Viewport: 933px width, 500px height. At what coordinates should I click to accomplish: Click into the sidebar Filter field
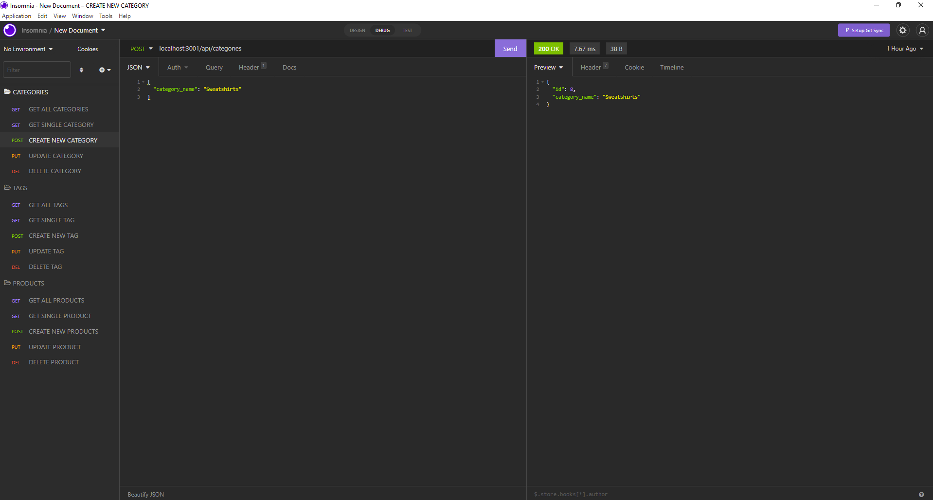point(36,69)
